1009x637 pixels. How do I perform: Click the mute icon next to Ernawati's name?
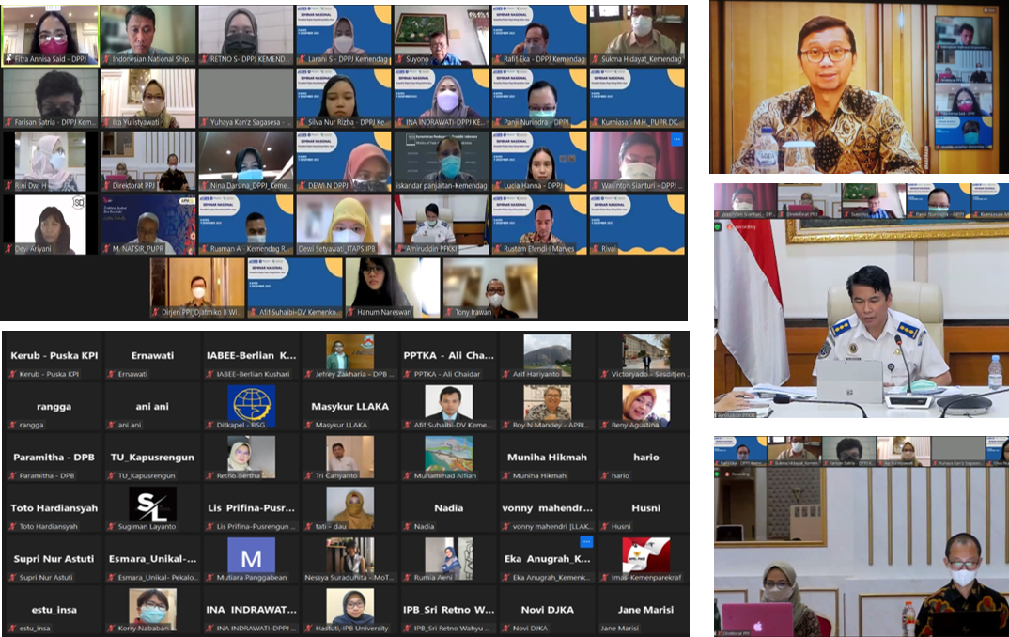pos(111,374)
